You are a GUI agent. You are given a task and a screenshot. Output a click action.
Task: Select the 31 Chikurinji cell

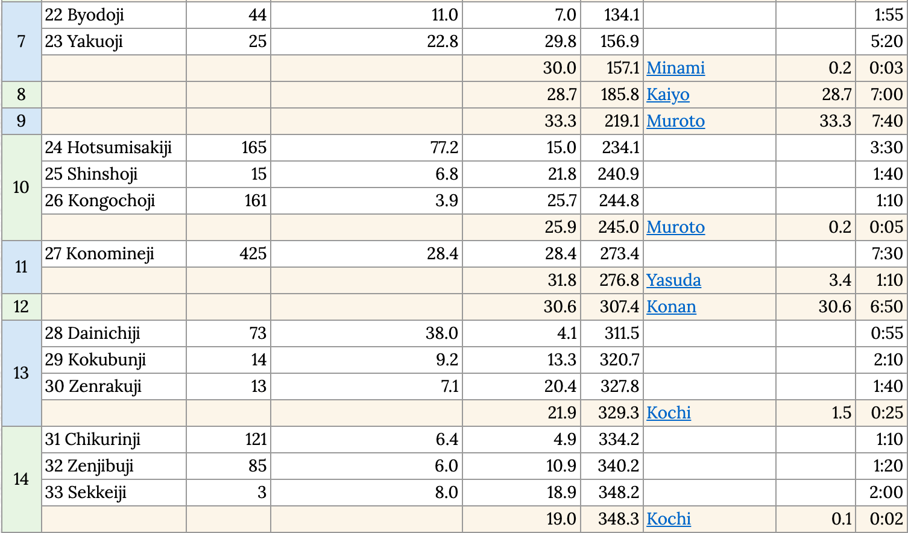pyautogui.click(x=114, y=440)
